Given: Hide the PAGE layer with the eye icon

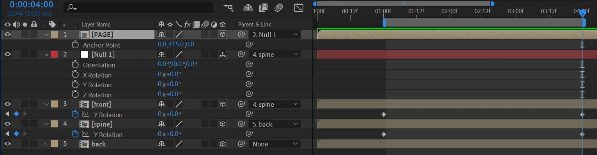Looking at the screenshot, I should (7, 35).
